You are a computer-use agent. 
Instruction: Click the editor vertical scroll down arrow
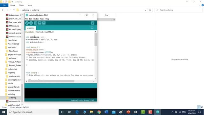pos(96,79)
